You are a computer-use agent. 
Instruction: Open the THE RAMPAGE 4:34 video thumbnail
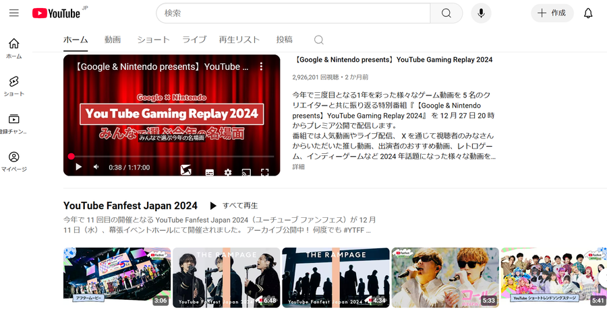pyautogui.click(x=336, y=278)
